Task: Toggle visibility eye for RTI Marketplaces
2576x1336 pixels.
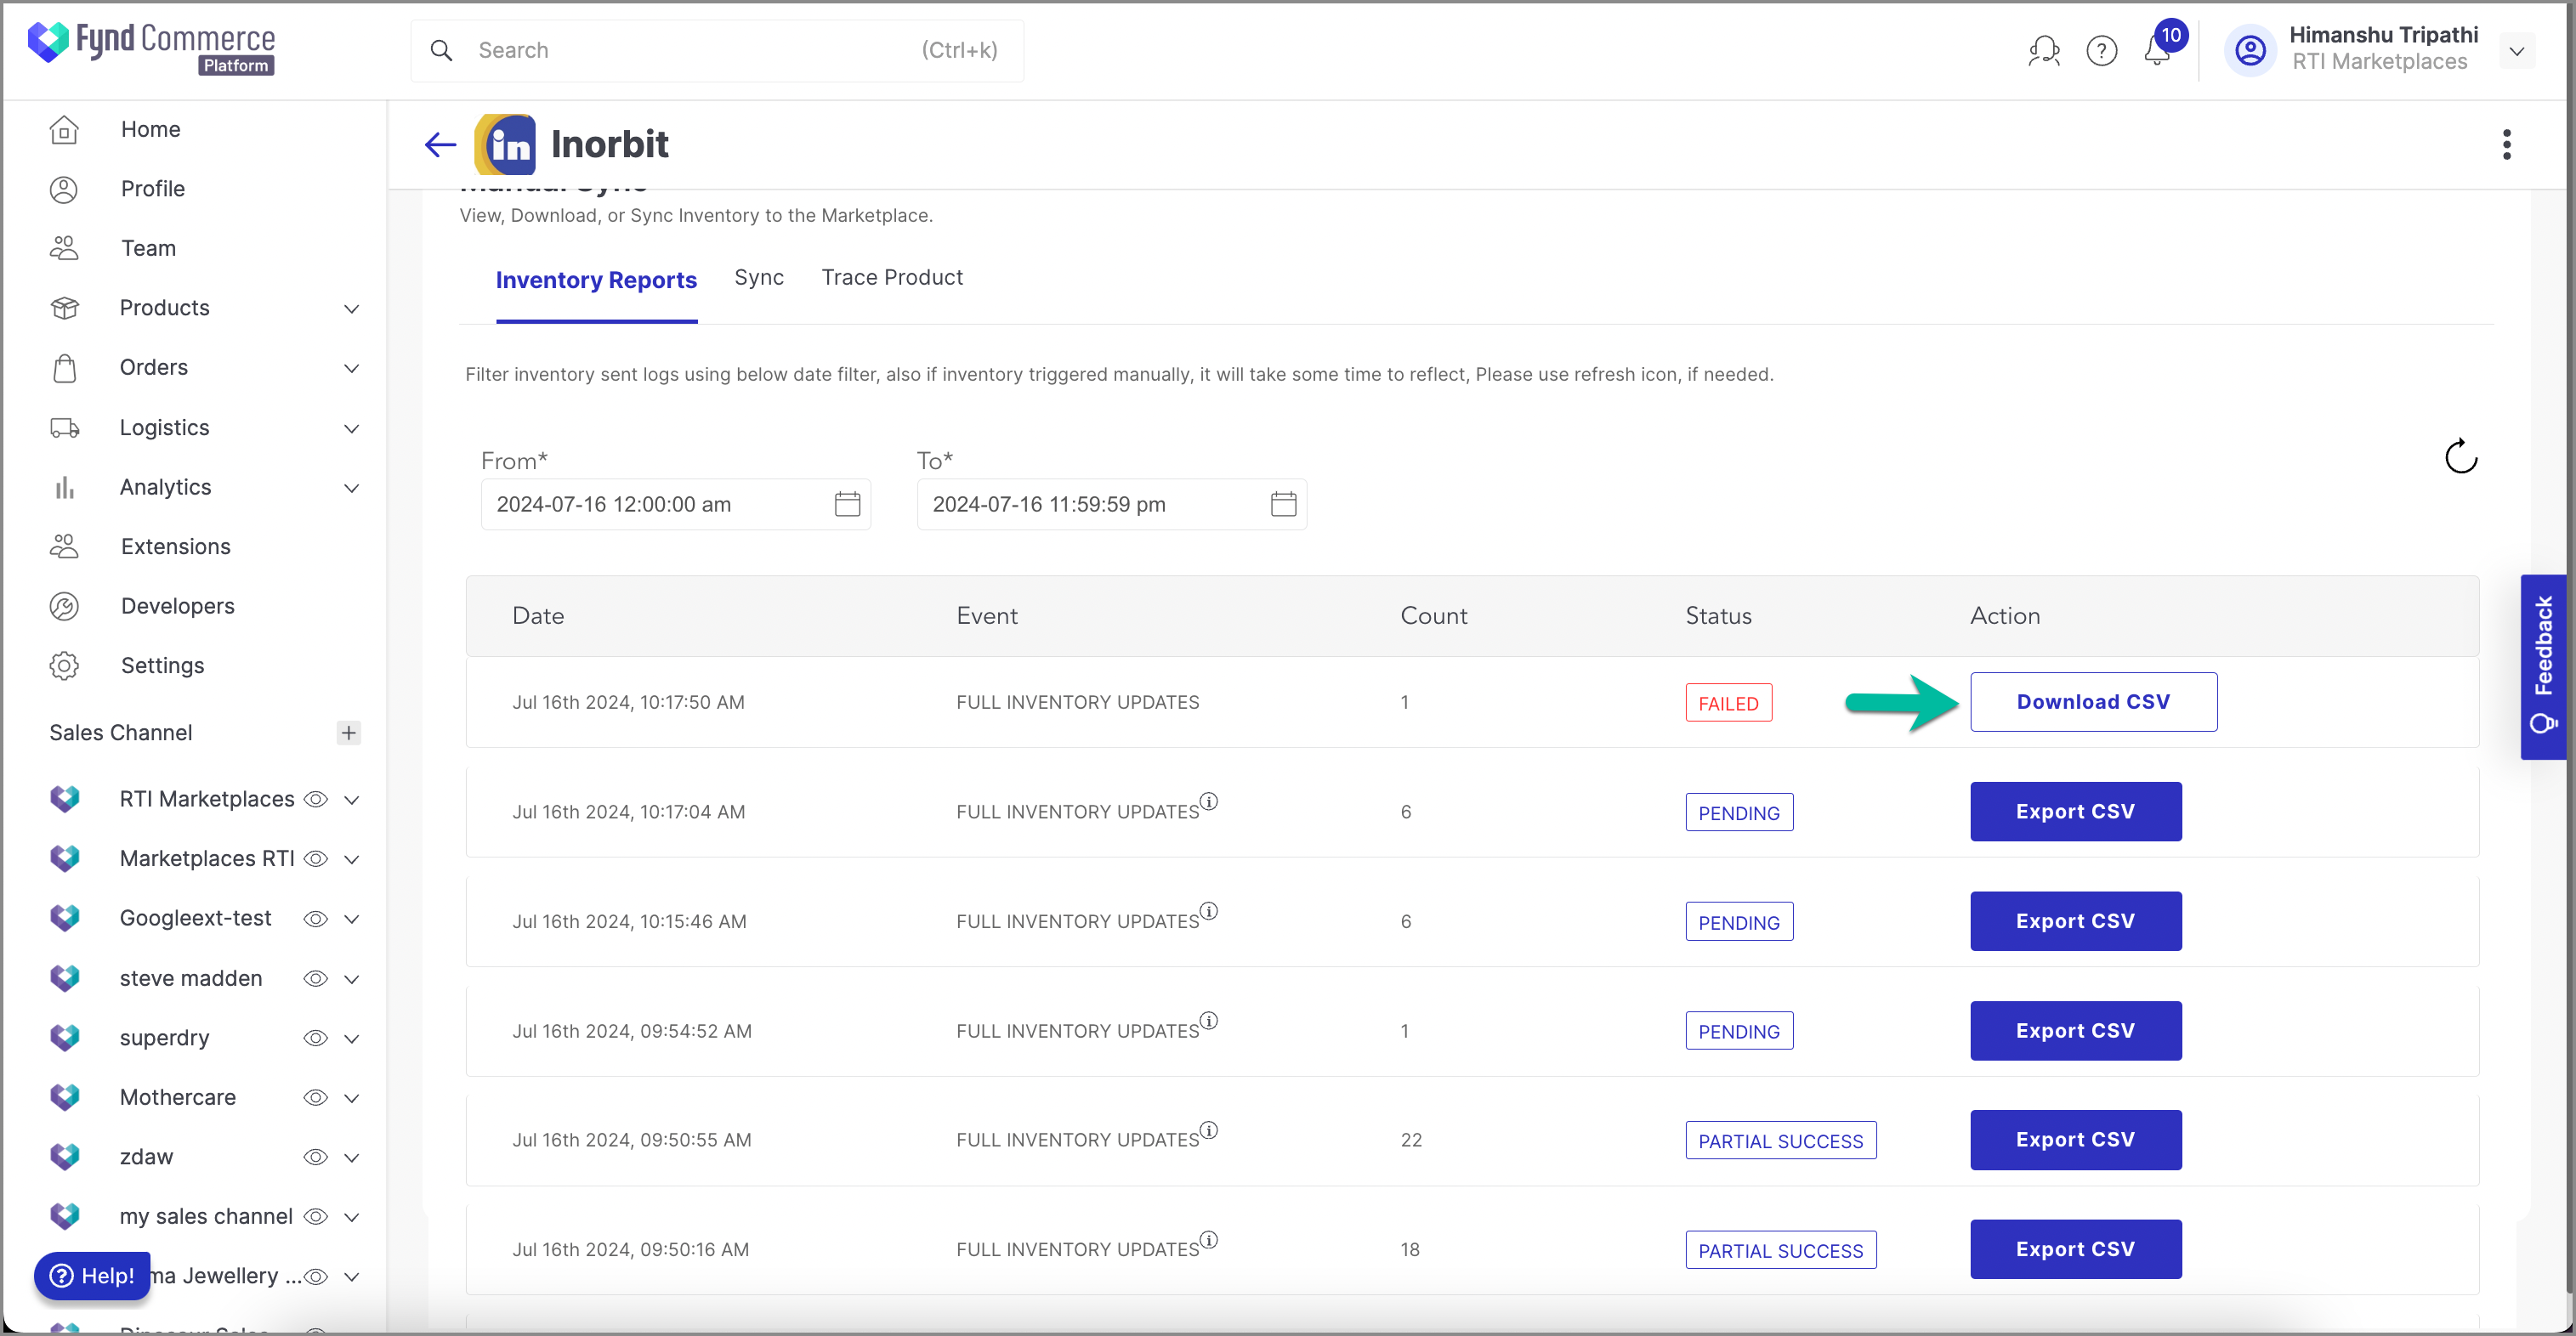Action: point(316,799)
